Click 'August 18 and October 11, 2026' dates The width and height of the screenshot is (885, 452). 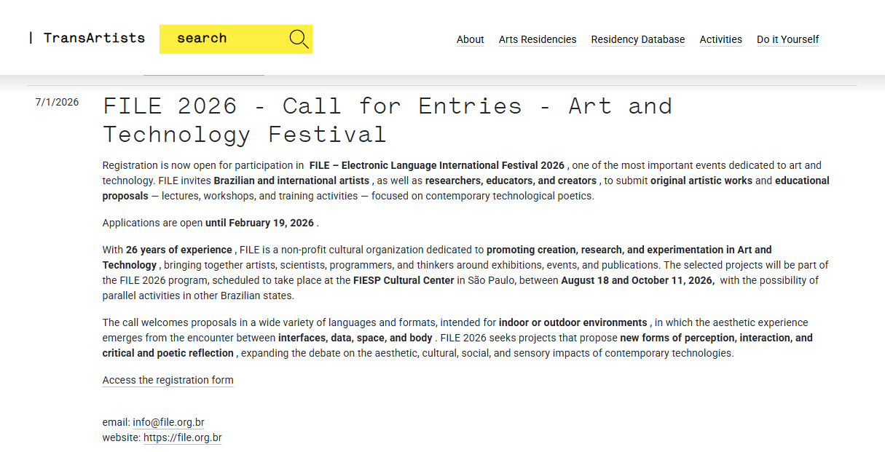point(637,280)
